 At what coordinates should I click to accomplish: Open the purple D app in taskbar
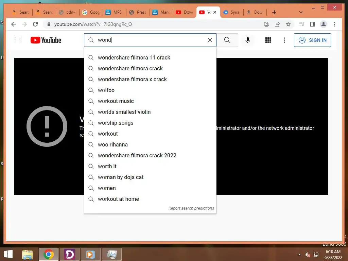point(69,254)
